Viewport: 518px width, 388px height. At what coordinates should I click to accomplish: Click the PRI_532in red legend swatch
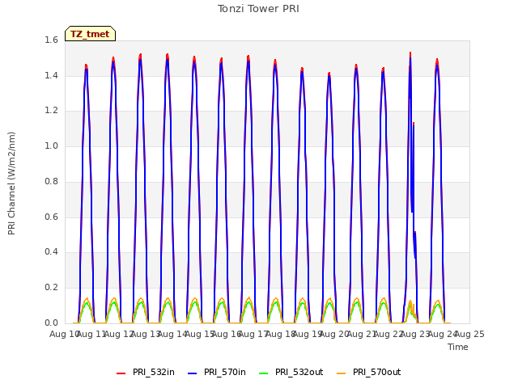pyautogui.click(x=121, y=373)
